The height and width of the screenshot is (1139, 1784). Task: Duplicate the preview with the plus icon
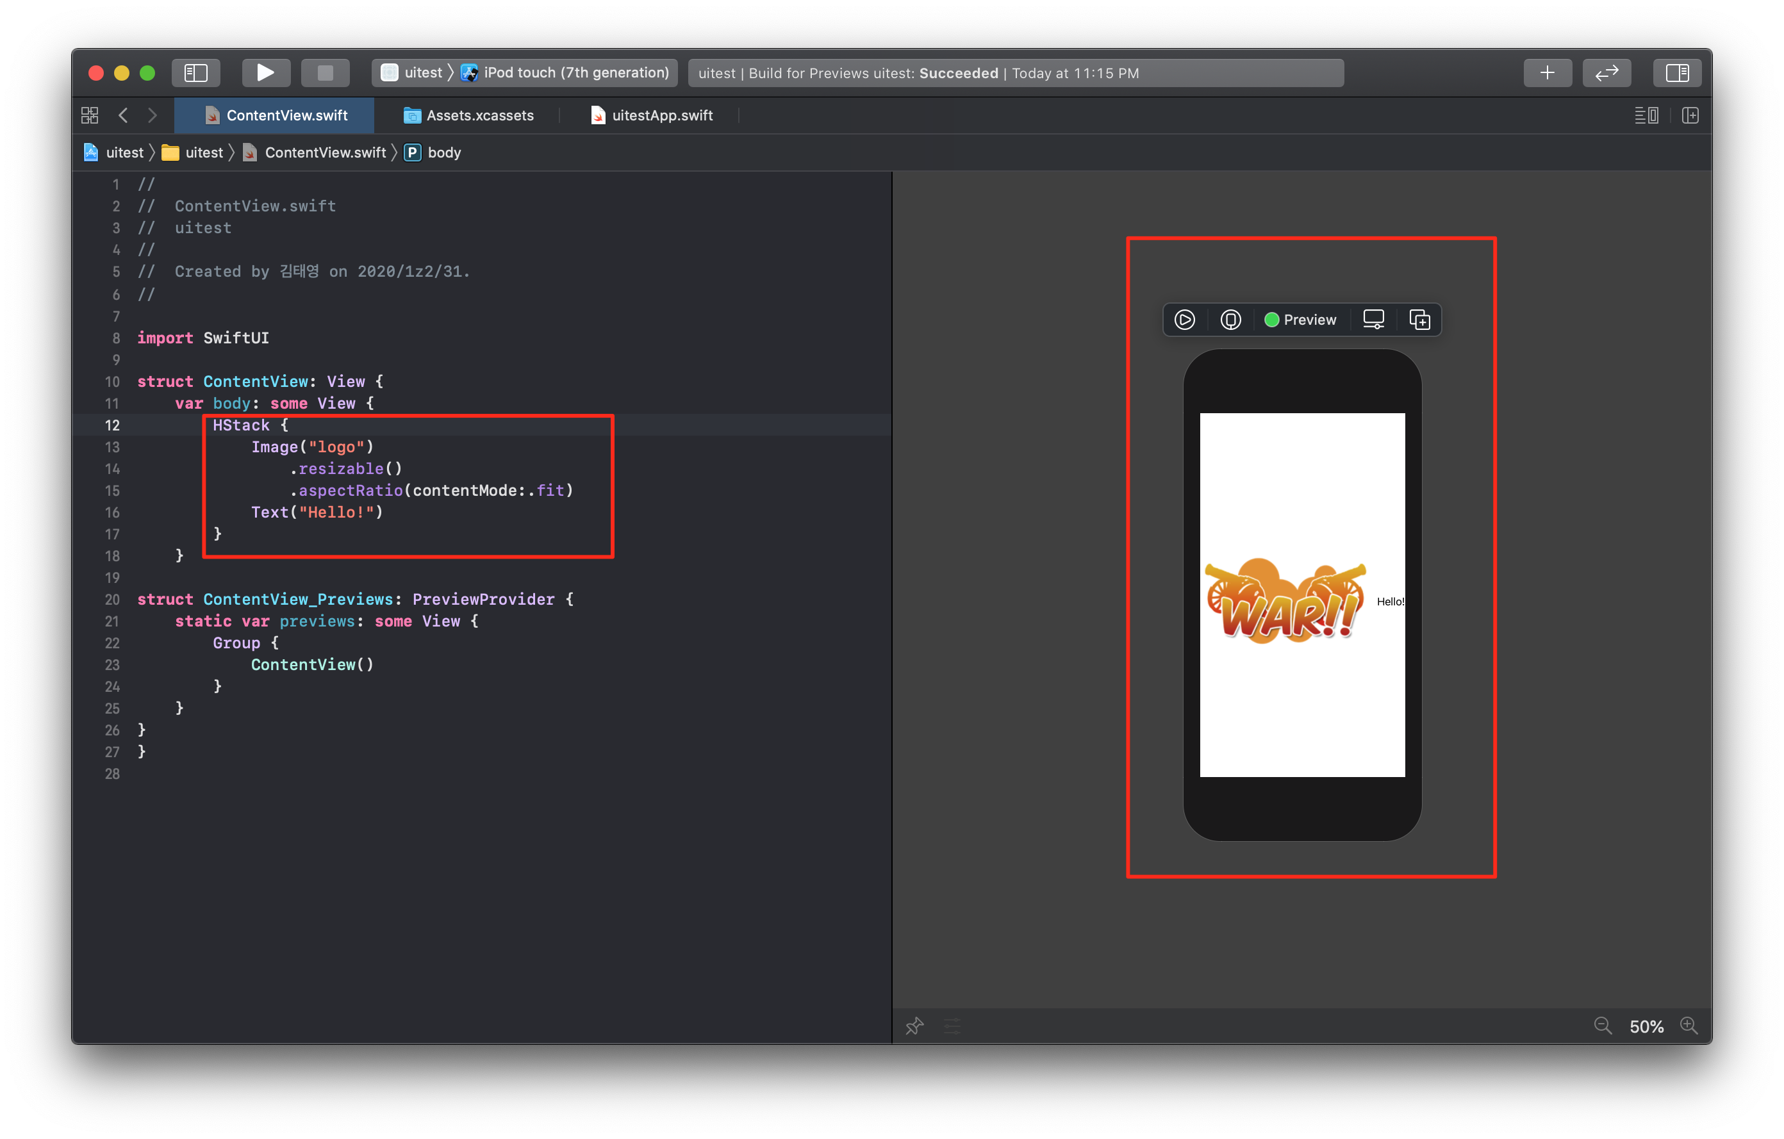click(1419, 320)
